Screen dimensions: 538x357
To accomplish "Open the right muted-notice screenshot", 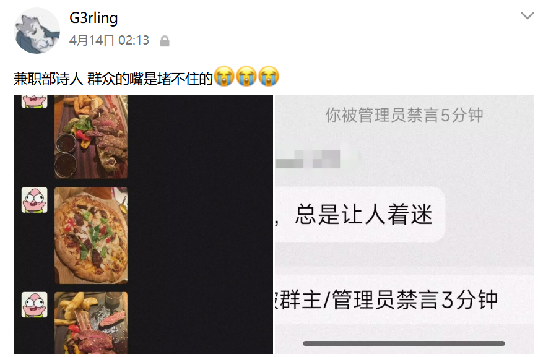I will 404,224.
